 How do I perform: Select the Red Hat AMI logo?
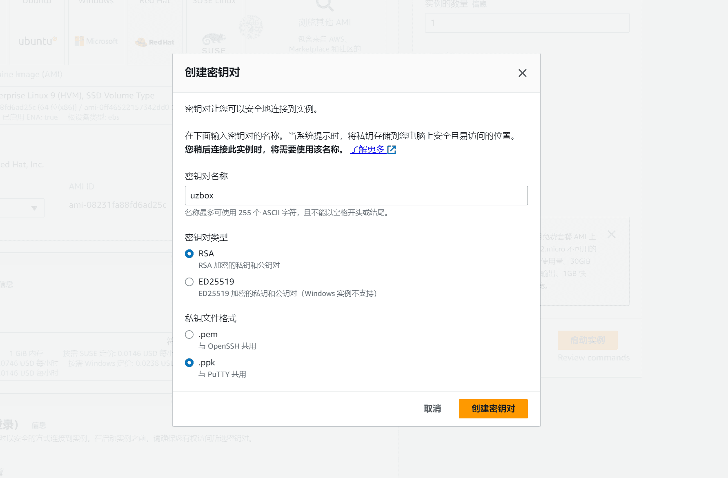(155, 42)
